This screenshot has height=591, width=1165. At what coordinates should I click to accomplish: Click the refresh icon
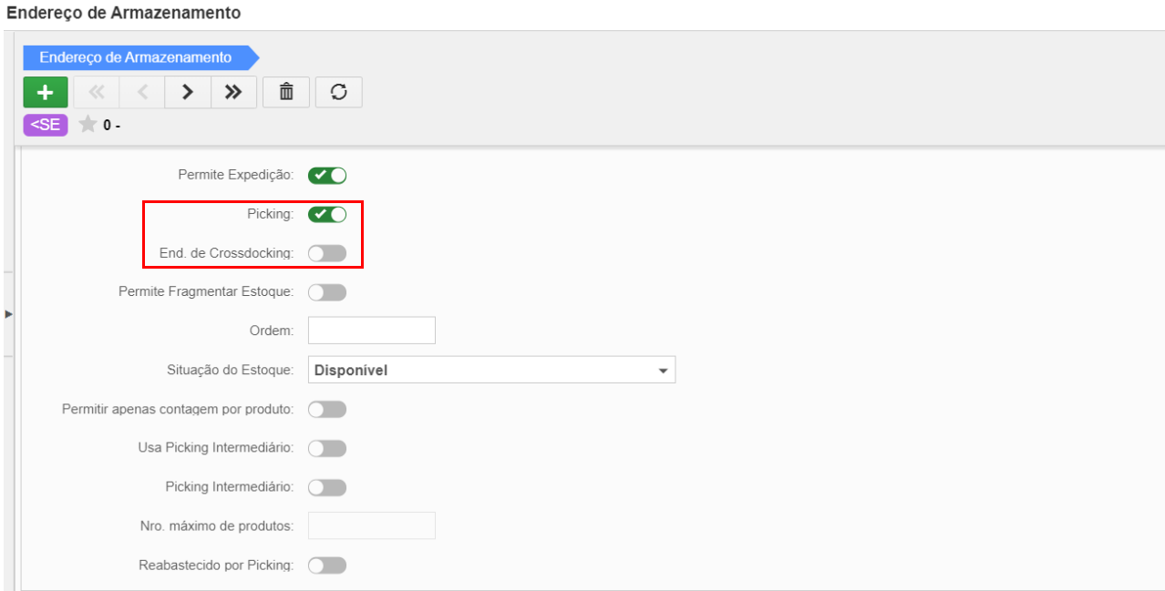pyautogui.click(x=339, y=92)
